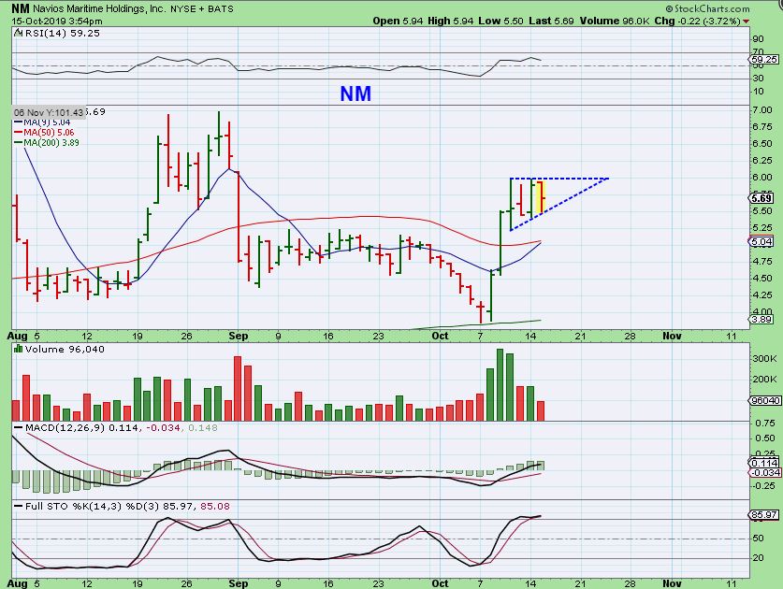Viewport: 783px width, 589px height.
Task: Click the 'Oct' label on price axis
Action: [x=440, y=336]
